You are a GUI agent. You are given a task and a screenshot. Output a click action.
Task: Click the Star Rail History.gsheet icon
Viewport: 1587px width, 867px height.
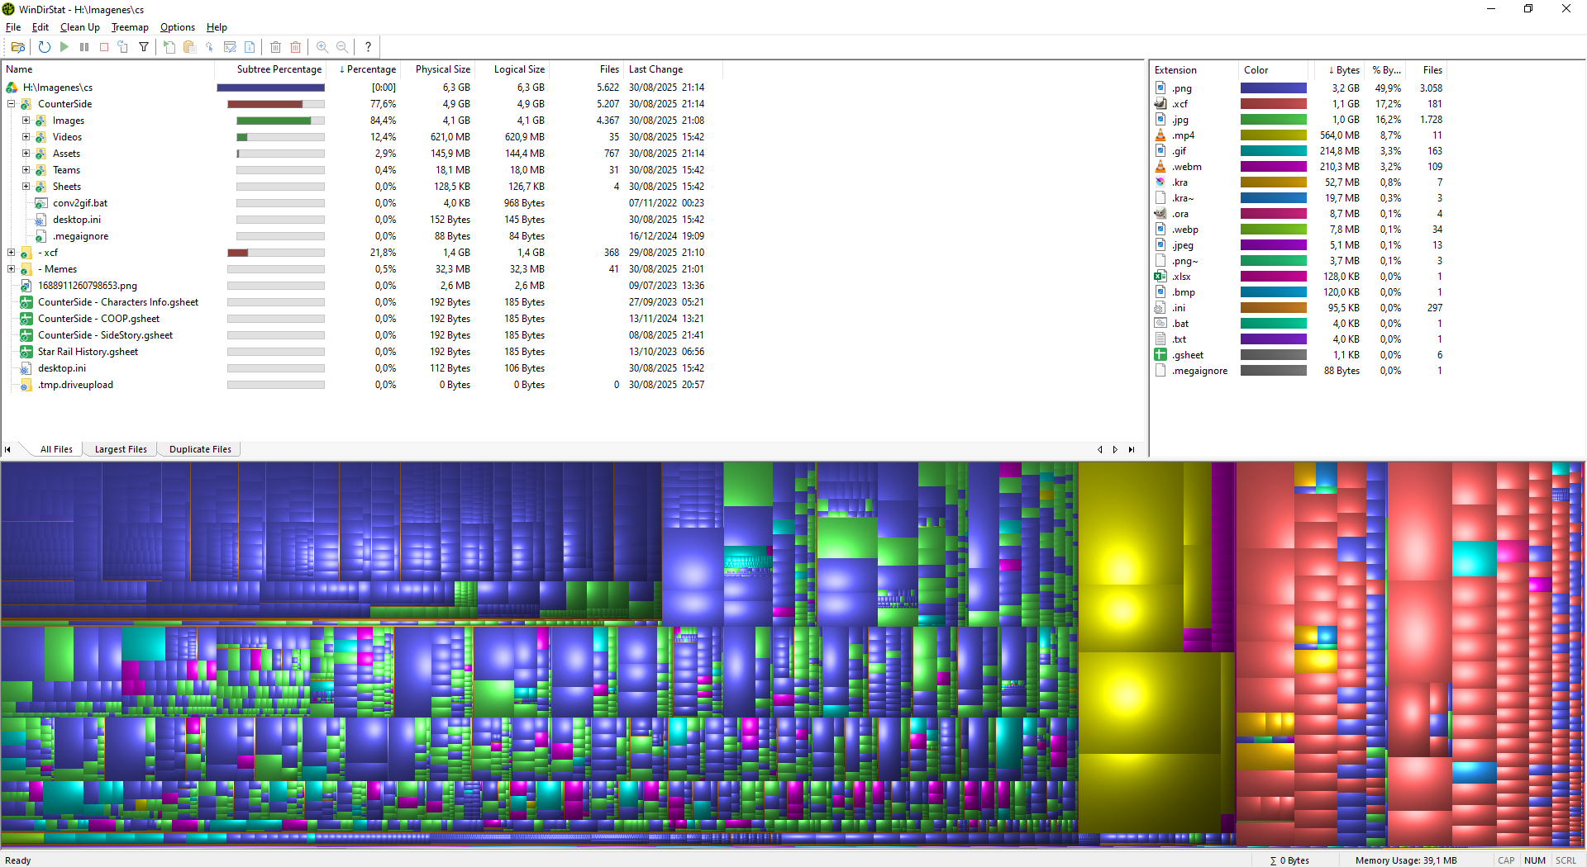click(x=26, y=352)
